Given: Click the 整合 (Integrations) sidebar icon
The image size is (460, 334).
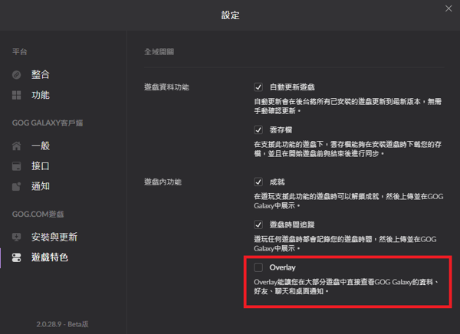Looking at the screenshot, I should pyautogui.click(x=17, y=75).
